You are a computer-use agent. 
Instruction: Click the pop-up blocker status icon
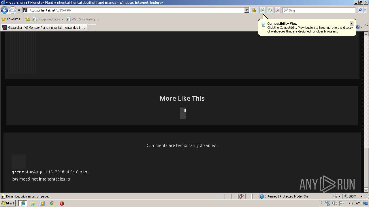pos(241,196)
